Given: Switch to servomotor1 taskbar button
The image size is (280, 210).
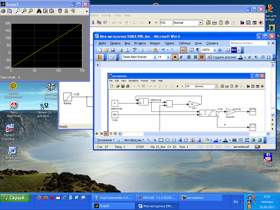Looking at the screenshot, I should point(201,198).
